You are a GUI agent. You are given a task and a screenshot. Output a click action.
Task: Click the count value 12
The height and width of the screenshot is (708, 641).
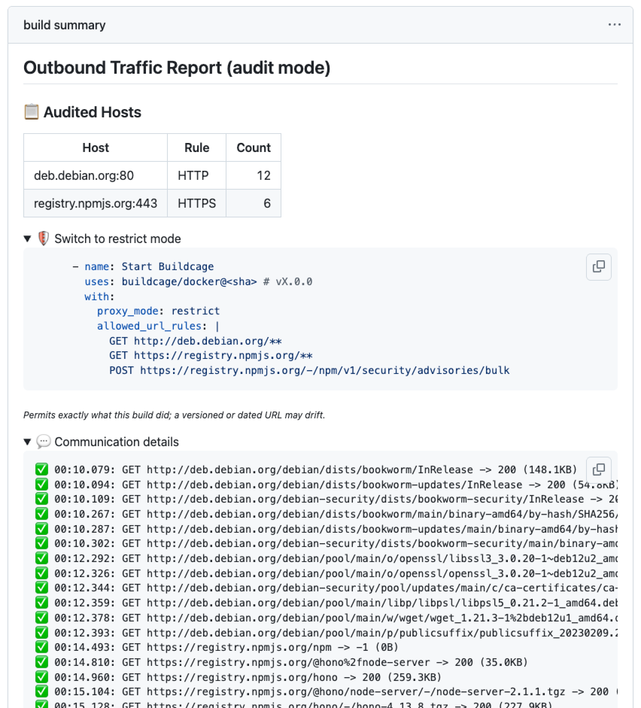[264, 176]
